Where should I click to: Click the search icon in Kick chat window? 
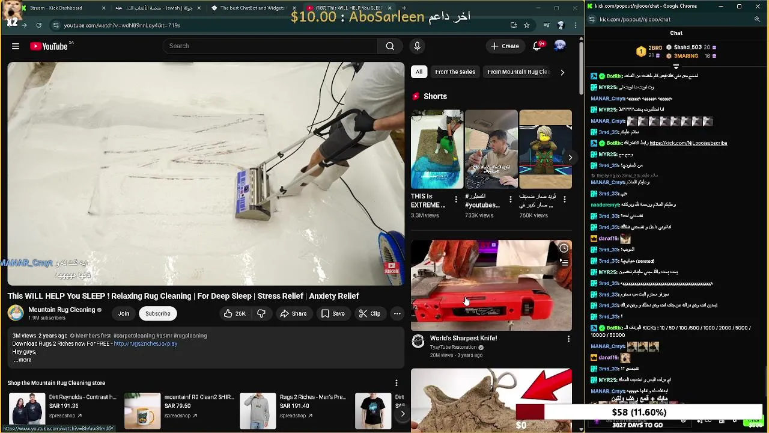point(757,19)
